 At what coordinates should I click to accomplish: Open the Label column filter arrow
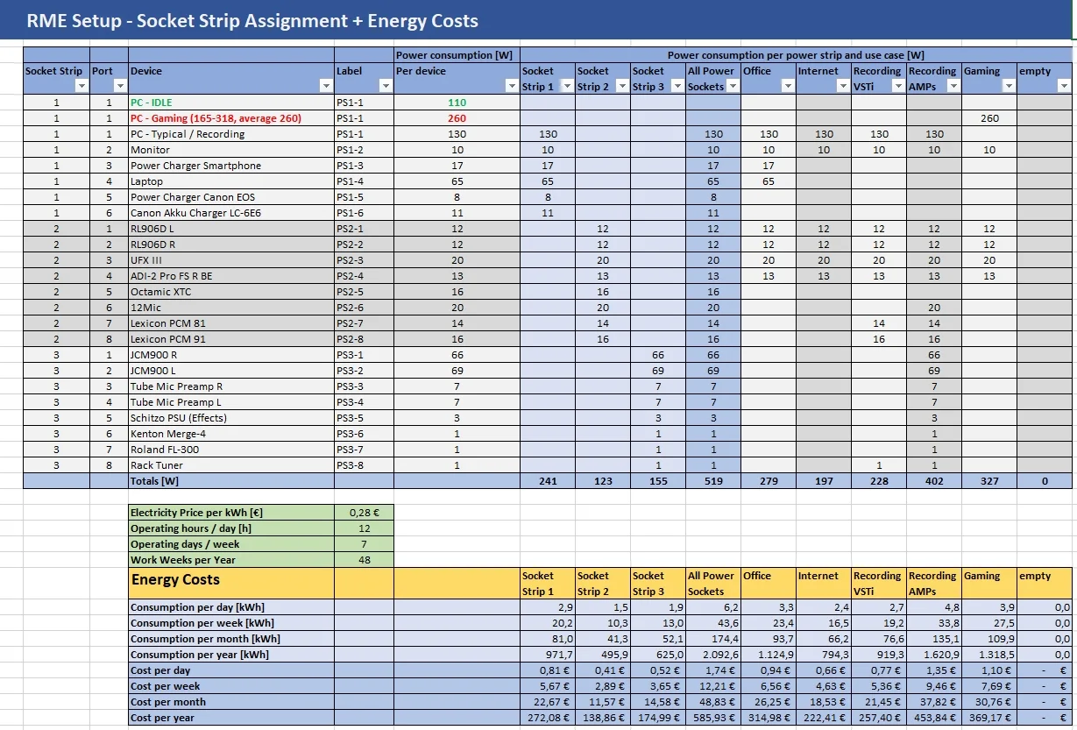[x=386, y=87]
